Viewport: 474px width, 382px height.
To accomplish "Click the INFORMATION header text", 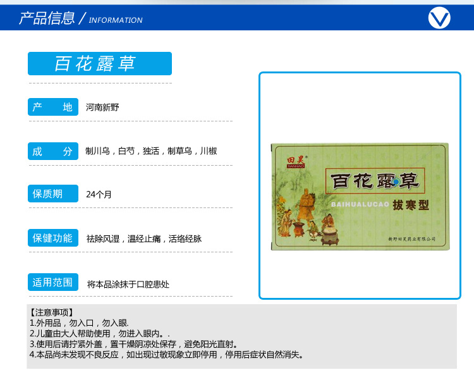I will coord(116,20).
